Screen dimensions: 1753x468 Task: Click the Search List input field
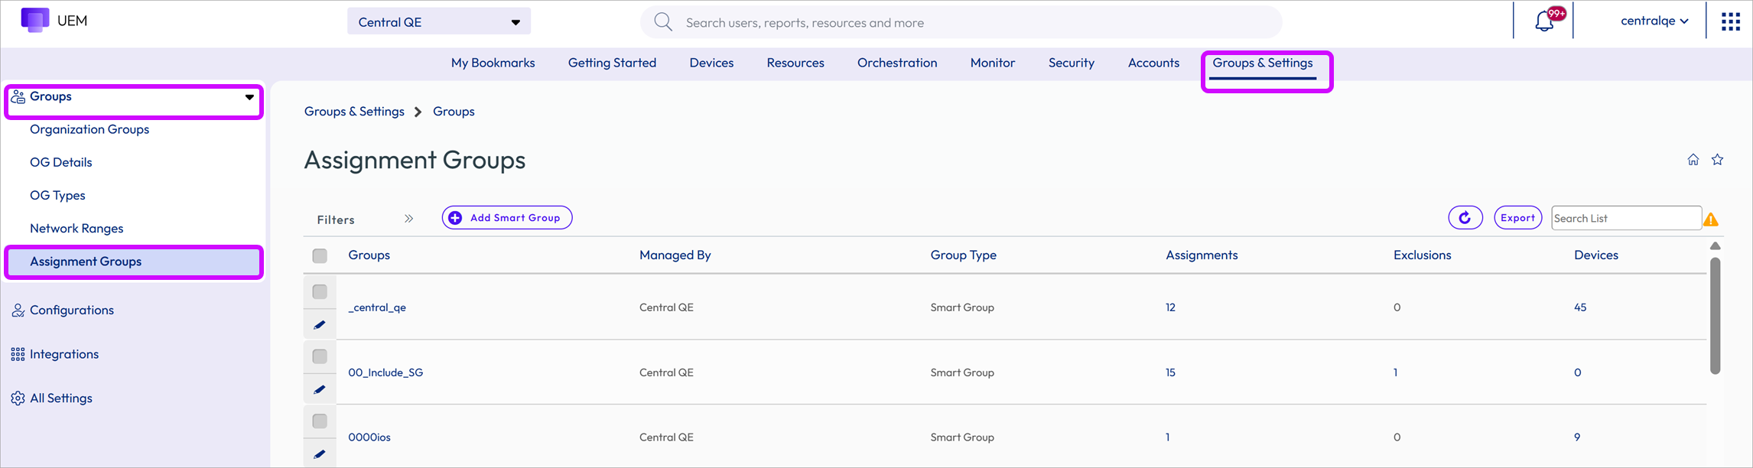1626,218
